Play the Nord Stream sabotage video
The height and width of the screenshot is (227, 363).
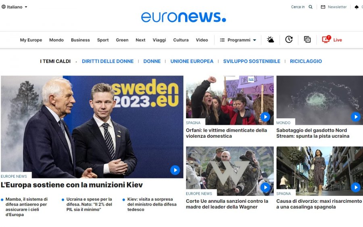[x=356, y=117]
